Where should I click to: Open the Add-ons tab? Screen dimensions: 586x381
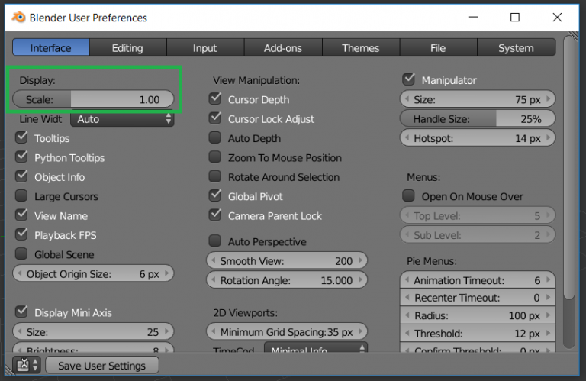[x=283, y=48]
